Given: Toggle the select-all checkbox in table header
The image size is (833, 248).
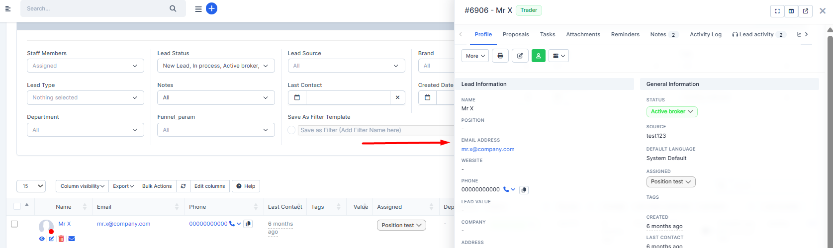Looking at the screenshot, I should click(x=17, y=207).
